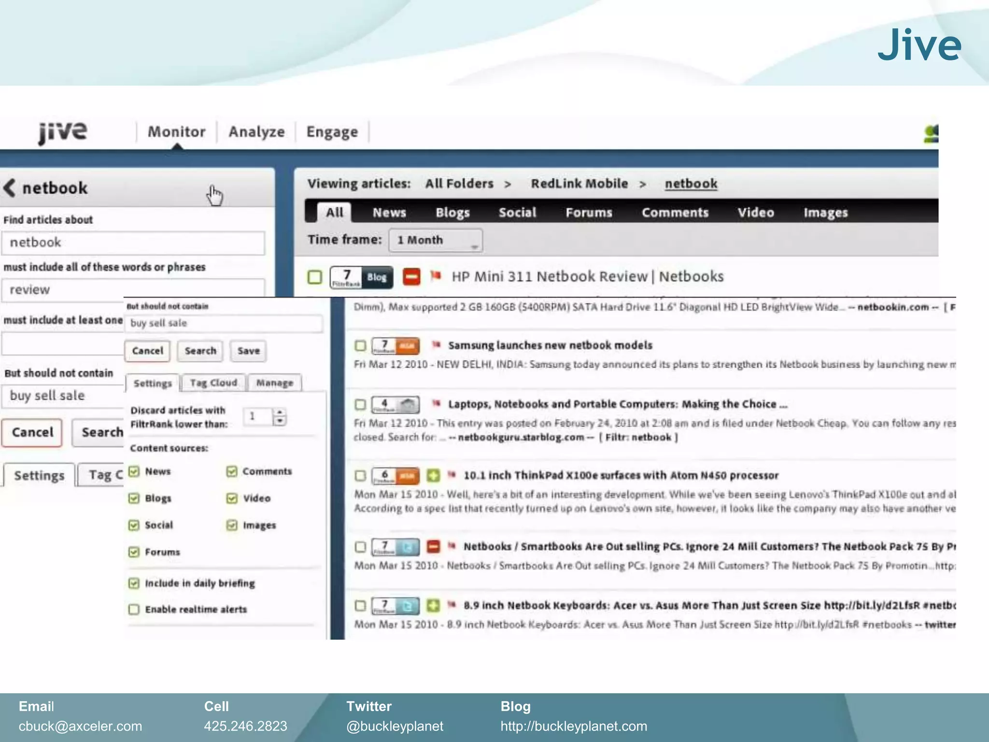Click green plus icon on 8.9 inch Netbook Keyboards article
The image size is (989, 742).
click(433, 605)
